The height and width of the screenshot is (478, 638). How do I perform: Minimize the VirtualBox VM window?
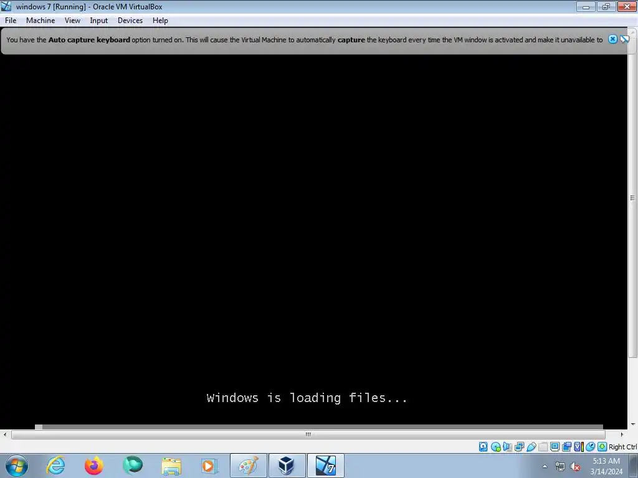pos(586,6)
